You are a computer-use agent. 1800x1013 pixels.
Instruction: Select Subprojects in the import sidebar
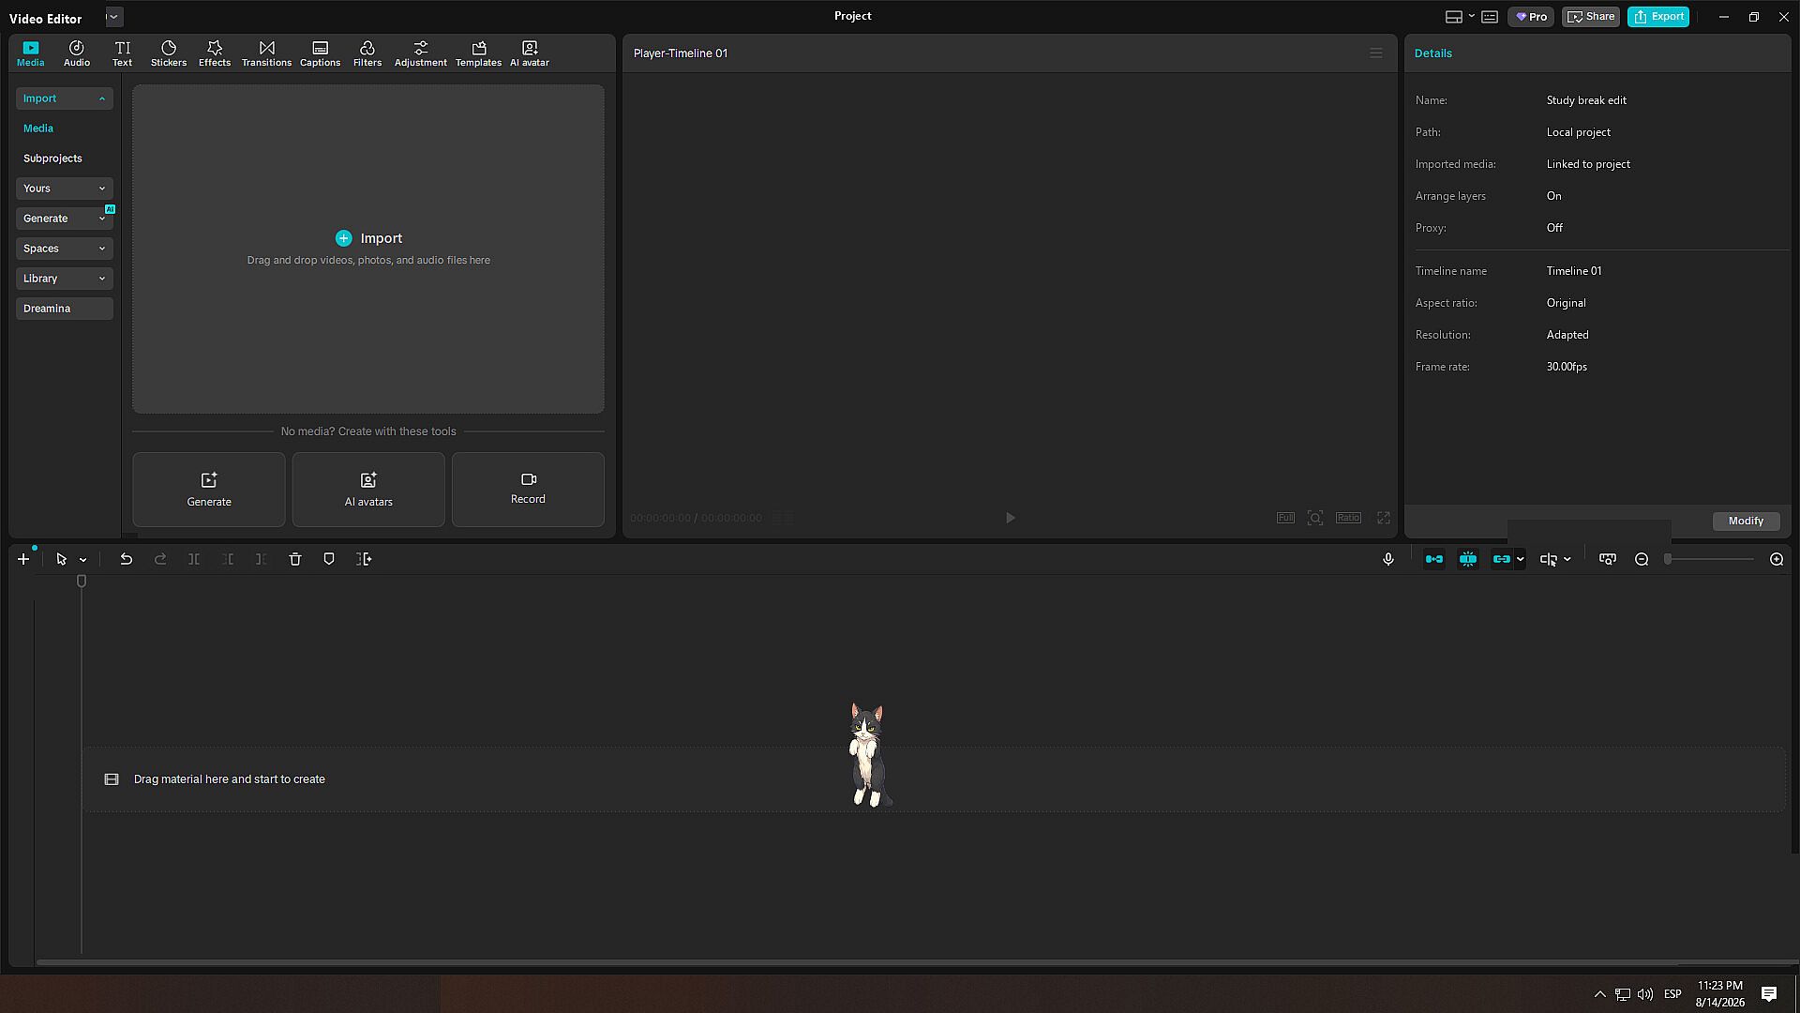[x=52, y=159]
